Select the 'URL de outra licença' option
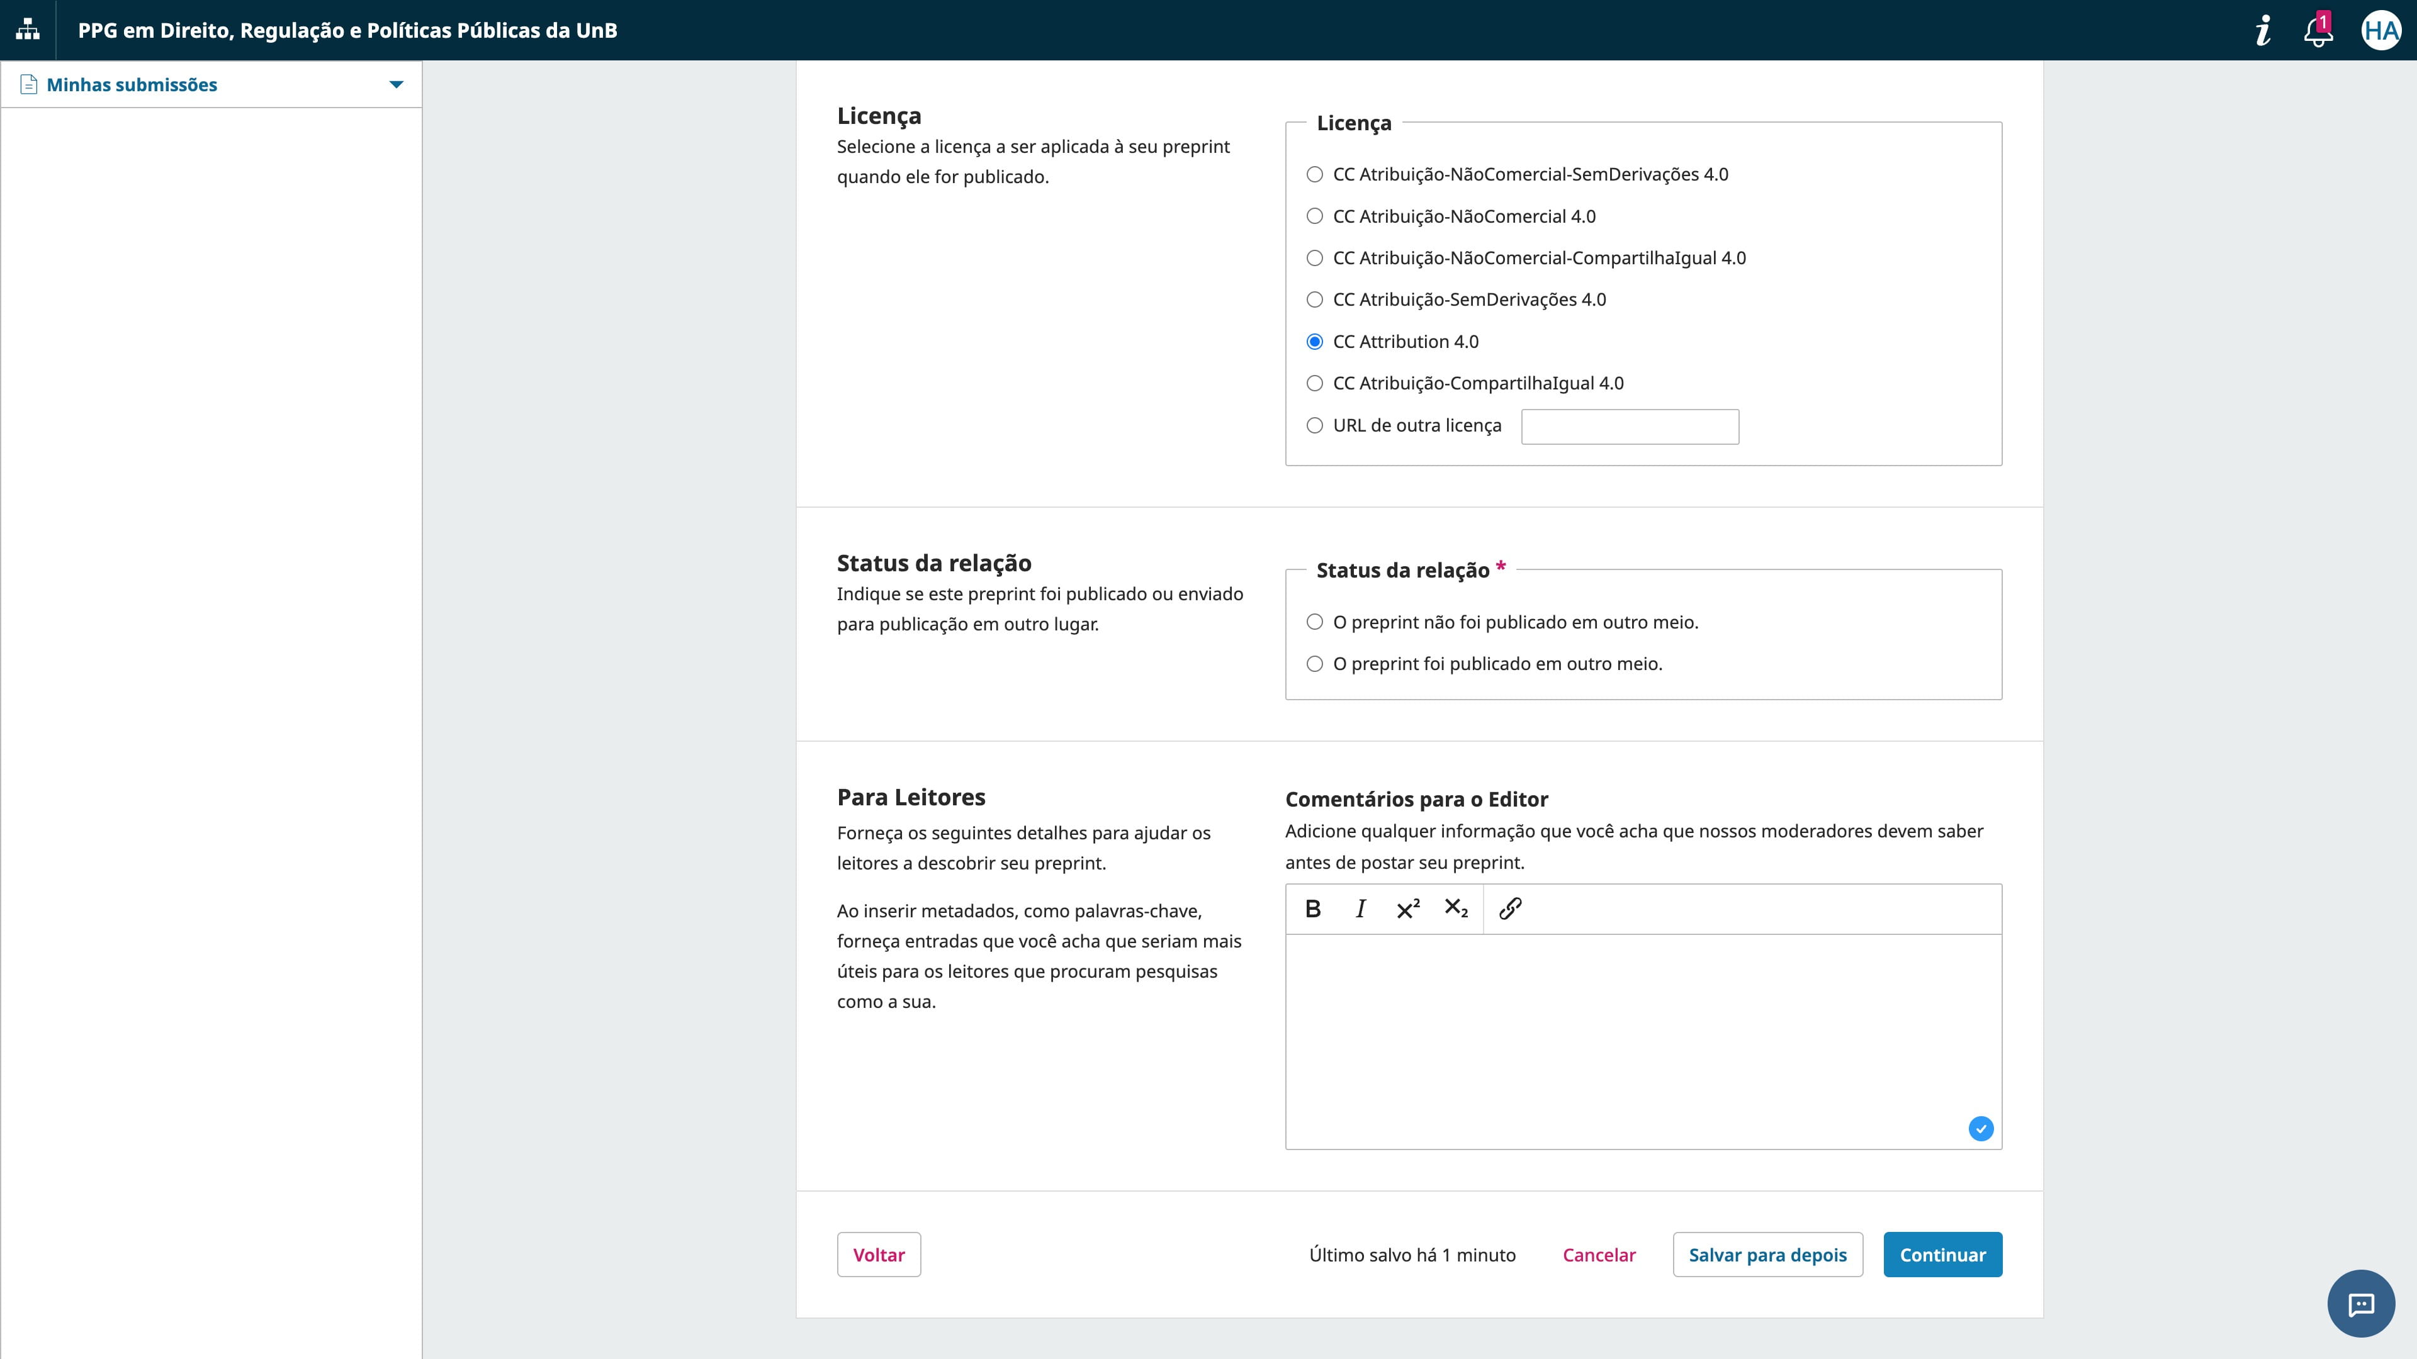The image size is (2417, 1359). coord(1314,425)
